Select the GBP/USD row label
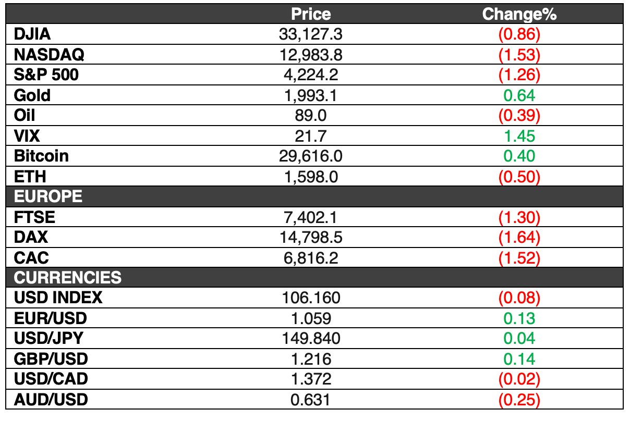630x421 pixels. click(51, 359)
